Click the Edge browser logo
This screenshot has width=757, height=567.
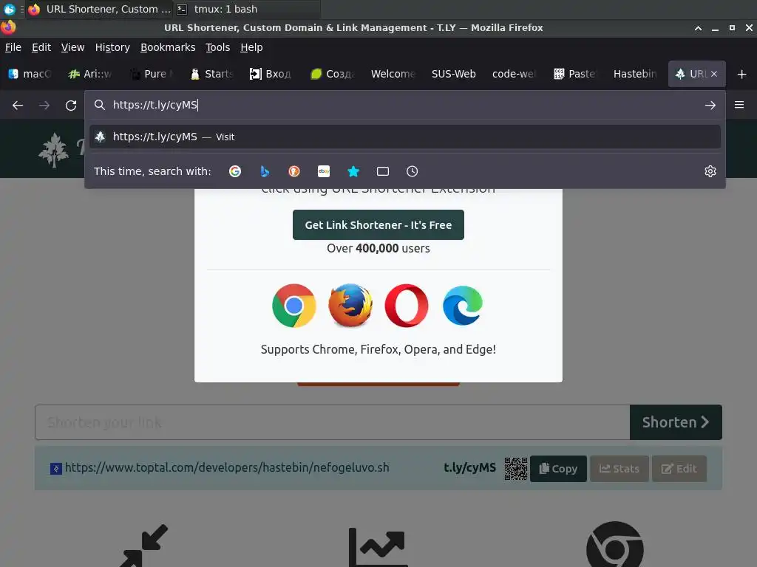pyautogui.click(x=463, y=306)
